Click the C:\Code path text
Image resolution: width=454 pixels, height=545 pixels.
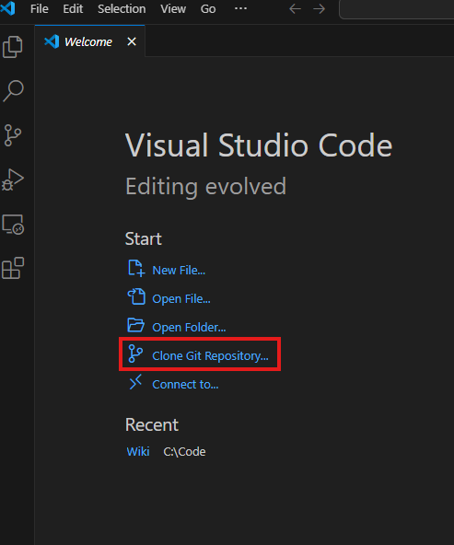184,451
